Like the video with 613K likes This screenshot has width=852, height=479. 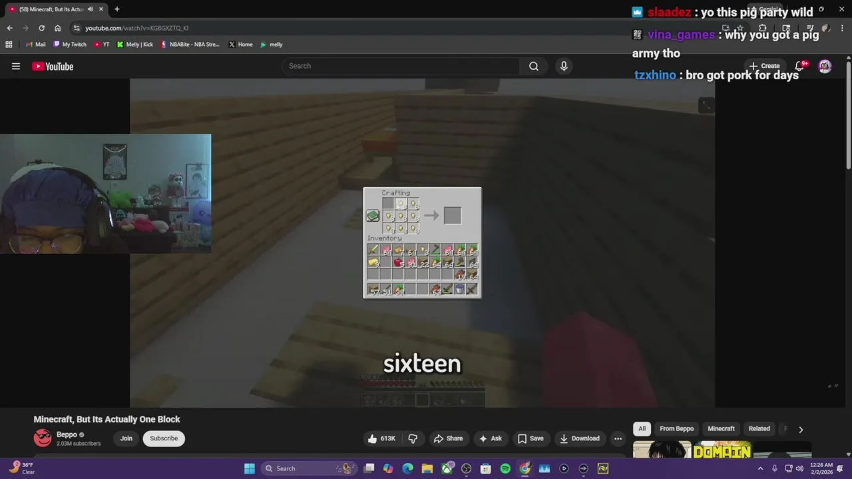pos(381,438)
